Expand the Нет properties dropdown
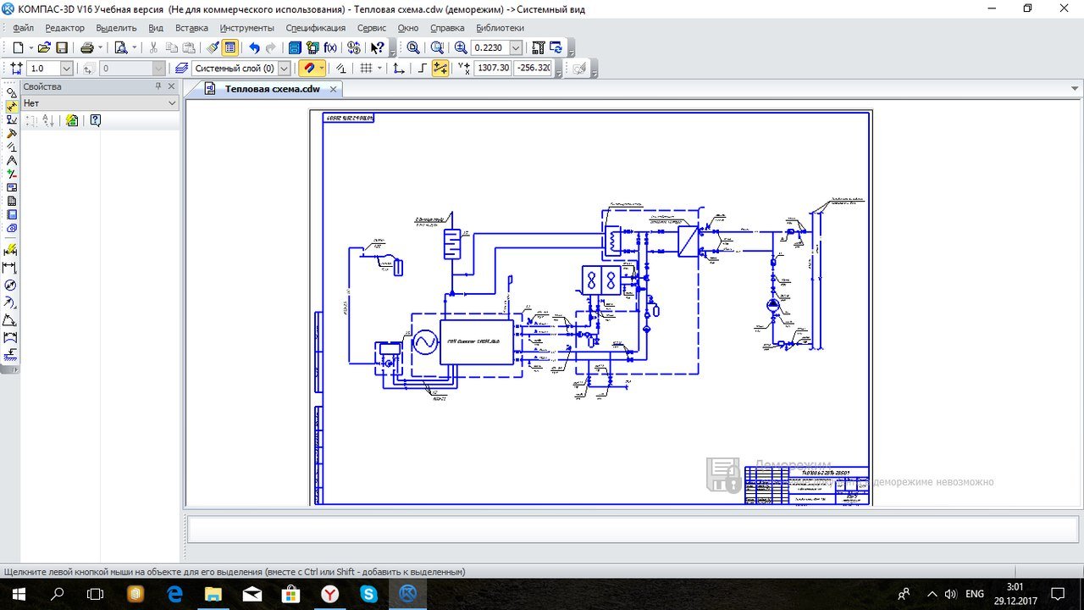Viewport: 1084px width, 610px height. 173,103
